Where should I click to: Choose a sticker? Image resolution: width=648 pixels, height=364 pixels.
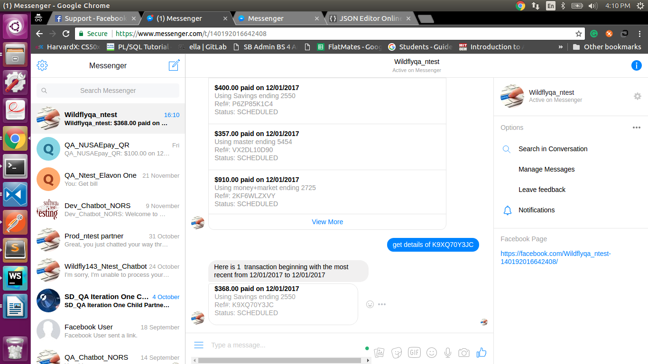click(x=397, y=353)
